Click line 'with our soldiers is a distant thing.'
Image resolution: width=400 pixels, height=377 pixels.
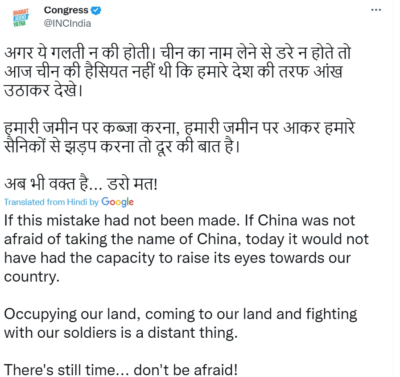coord(120,333)
